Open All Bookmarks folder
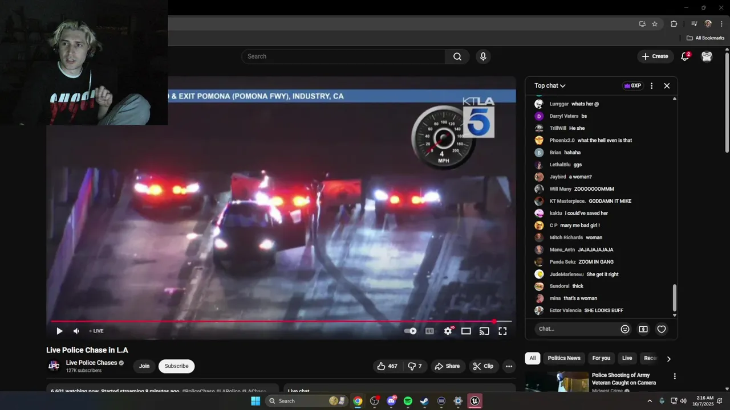Image resolution: width=730 pixels, height=410 pixels. click(705, 38)
